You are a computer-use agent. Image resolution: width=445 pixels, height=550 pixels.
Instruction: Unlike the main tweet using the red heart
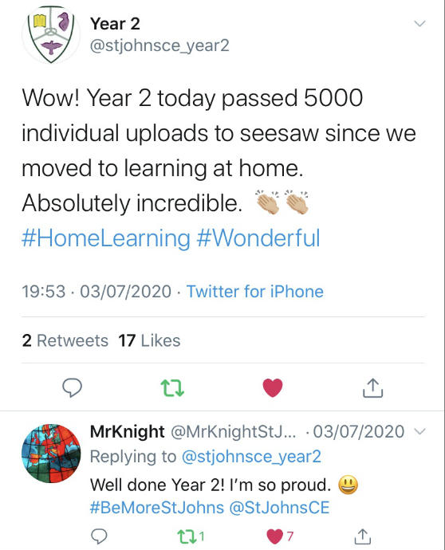[273, 388]
